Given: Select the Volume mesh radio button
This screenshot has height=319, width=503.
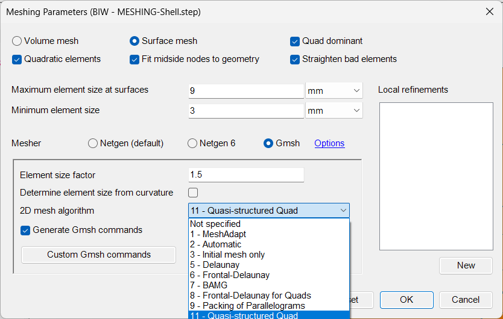Looking at the screenshot, I should pyautogui.click(x=17, y=41).
